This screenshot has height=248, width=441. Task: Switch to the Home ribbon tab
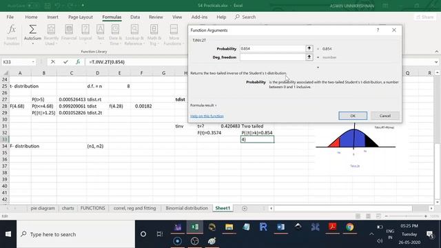click(31, 17)
